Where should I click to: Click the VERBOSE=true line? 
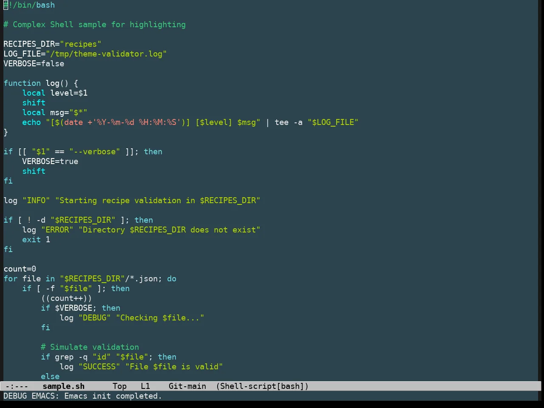[50, 161]
